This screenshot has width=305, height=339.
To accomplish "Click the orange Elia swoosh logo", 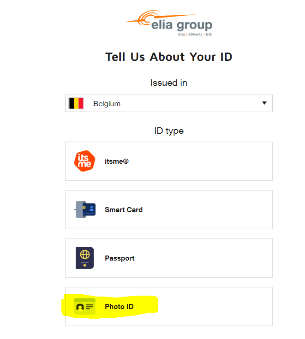I will coord(160,18).
